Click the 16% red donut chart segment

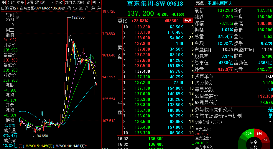pyautogui.click(x=259, y=134)
